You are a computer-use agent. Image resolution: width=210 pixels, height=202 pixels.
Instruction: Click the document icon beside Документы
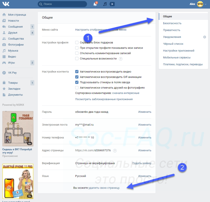(4, 95)
